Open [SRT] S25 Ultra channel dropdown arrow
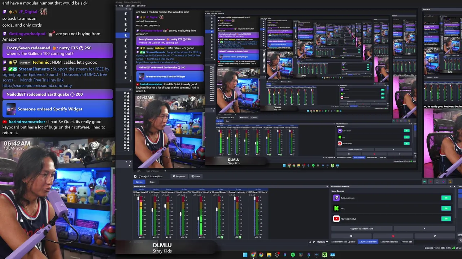462x259 pixels. coord(267,192)
